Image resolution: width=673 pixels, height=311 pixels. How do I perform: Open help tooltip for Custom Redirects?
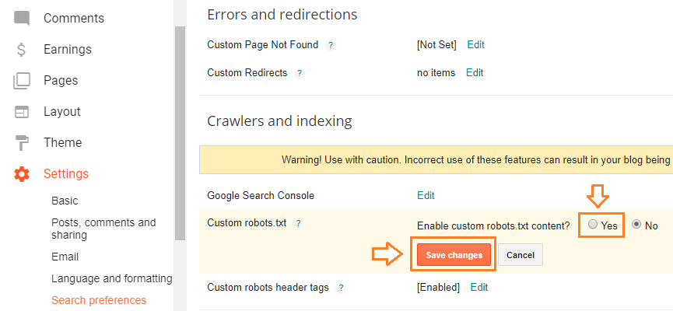300,73
